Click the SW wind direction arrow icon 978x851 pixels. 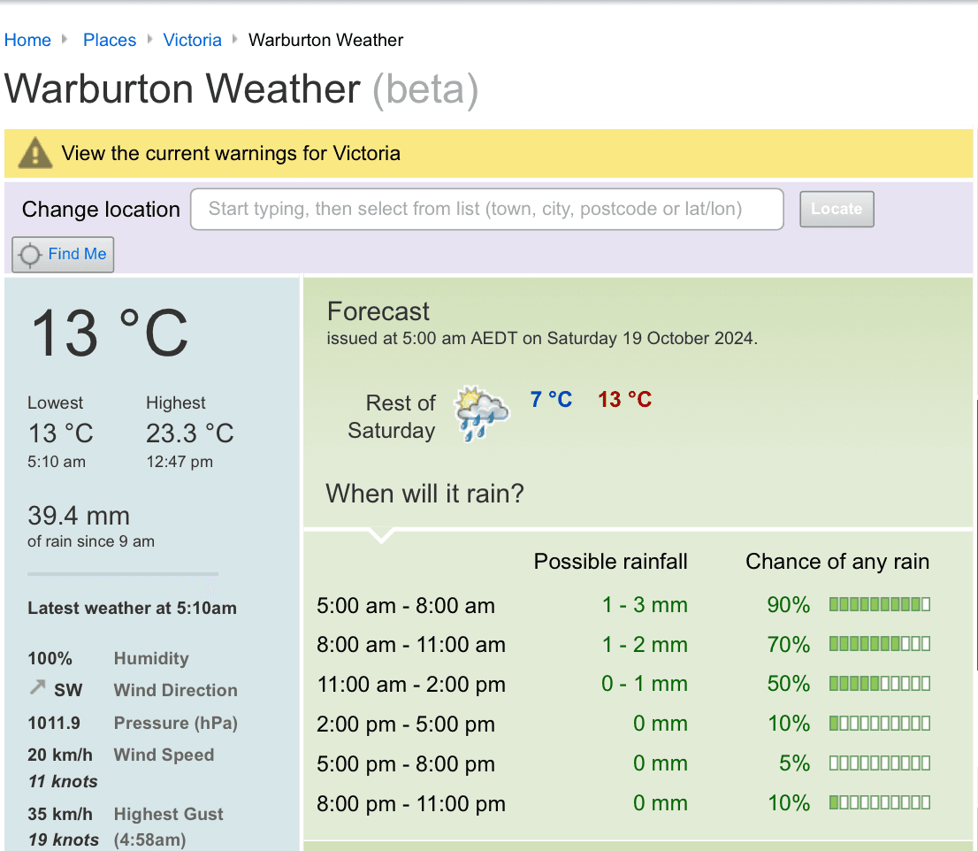(37, 688)
